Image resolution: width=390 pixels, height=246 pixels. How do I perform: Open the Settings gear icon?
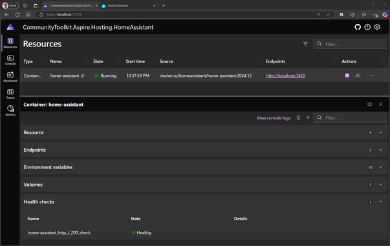point(377,27)
